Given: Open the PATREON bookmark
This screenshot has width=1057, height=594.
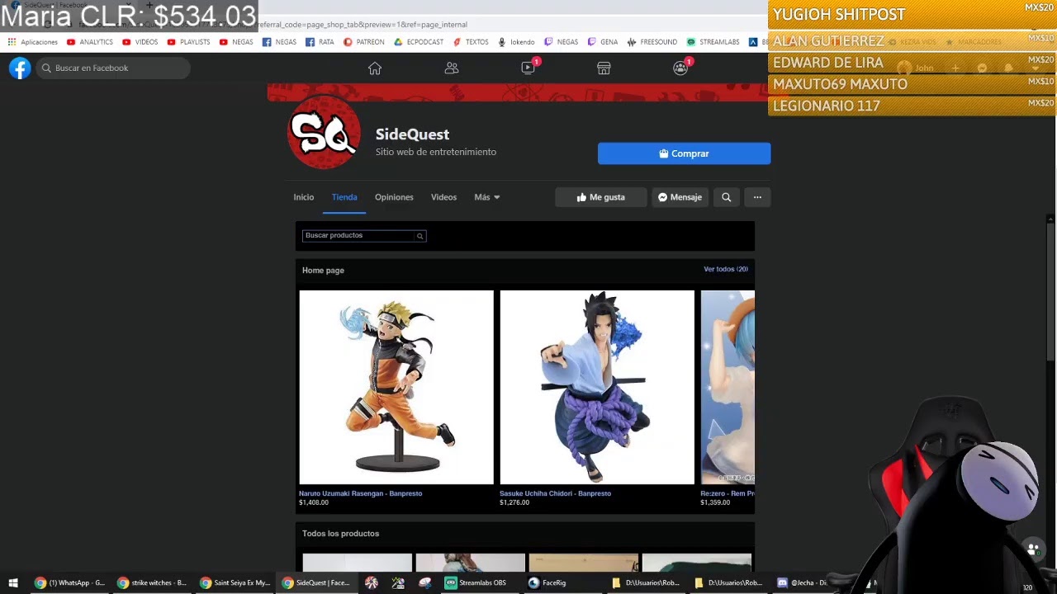Looking at the screenshot, I should (364, 42).
